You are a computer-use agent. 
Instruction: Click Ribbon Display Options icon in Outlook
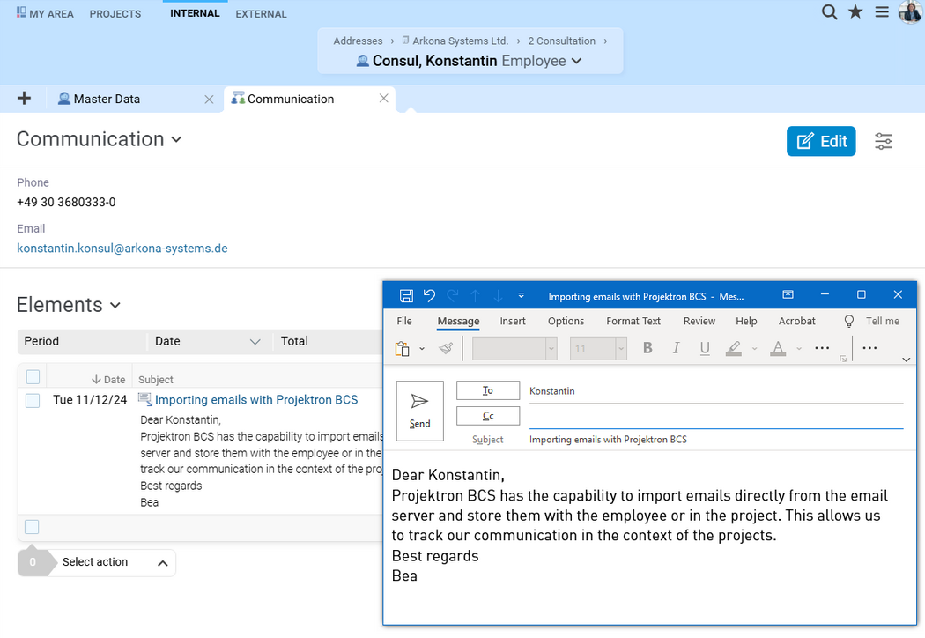[x=788, y=294]
